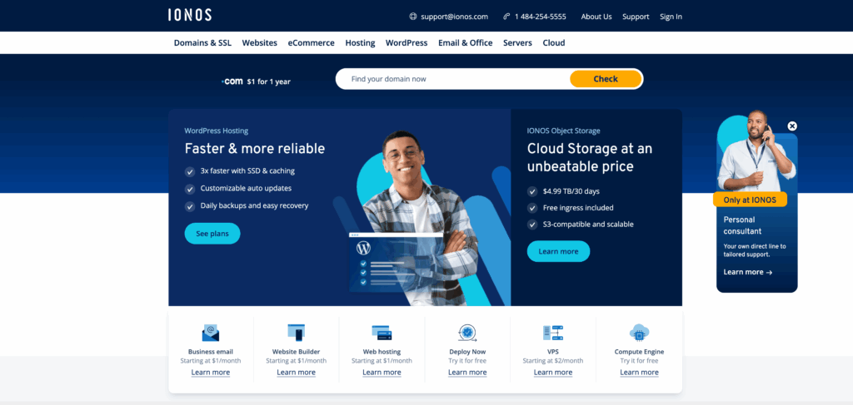The height and width of the screenshot is (405, 853).
Task: Click the Faster & more reliable heading
Action: click(x=255, y=149)
